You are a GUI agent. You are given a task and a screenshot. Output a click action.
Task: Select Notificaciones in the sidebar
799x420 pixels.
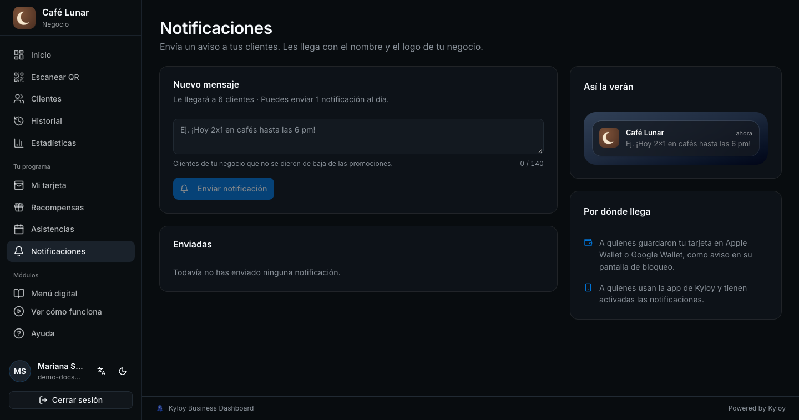70,251
